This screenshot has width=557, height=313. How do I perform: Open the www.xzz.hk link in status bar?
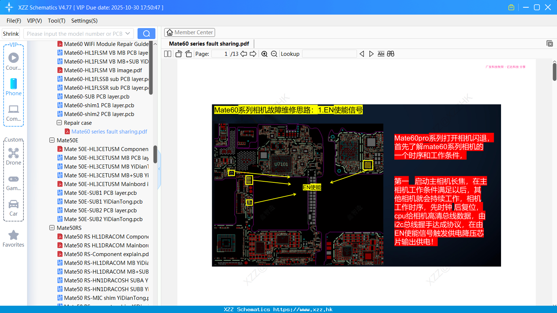pyautogui.click(x=303, y=309)
